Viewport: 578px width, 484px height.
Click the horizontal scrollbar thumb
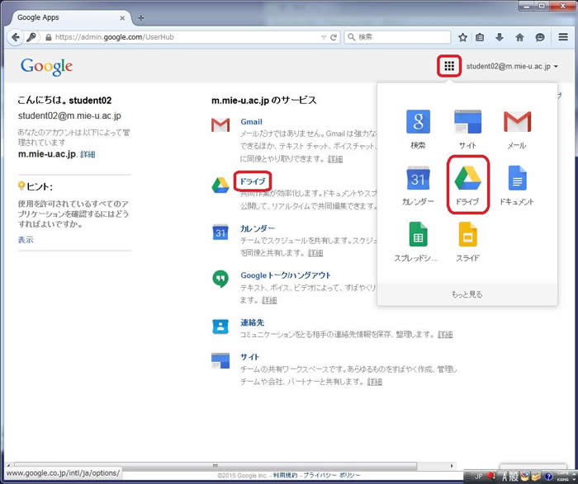pyautogui.click(x=216, y=466)
